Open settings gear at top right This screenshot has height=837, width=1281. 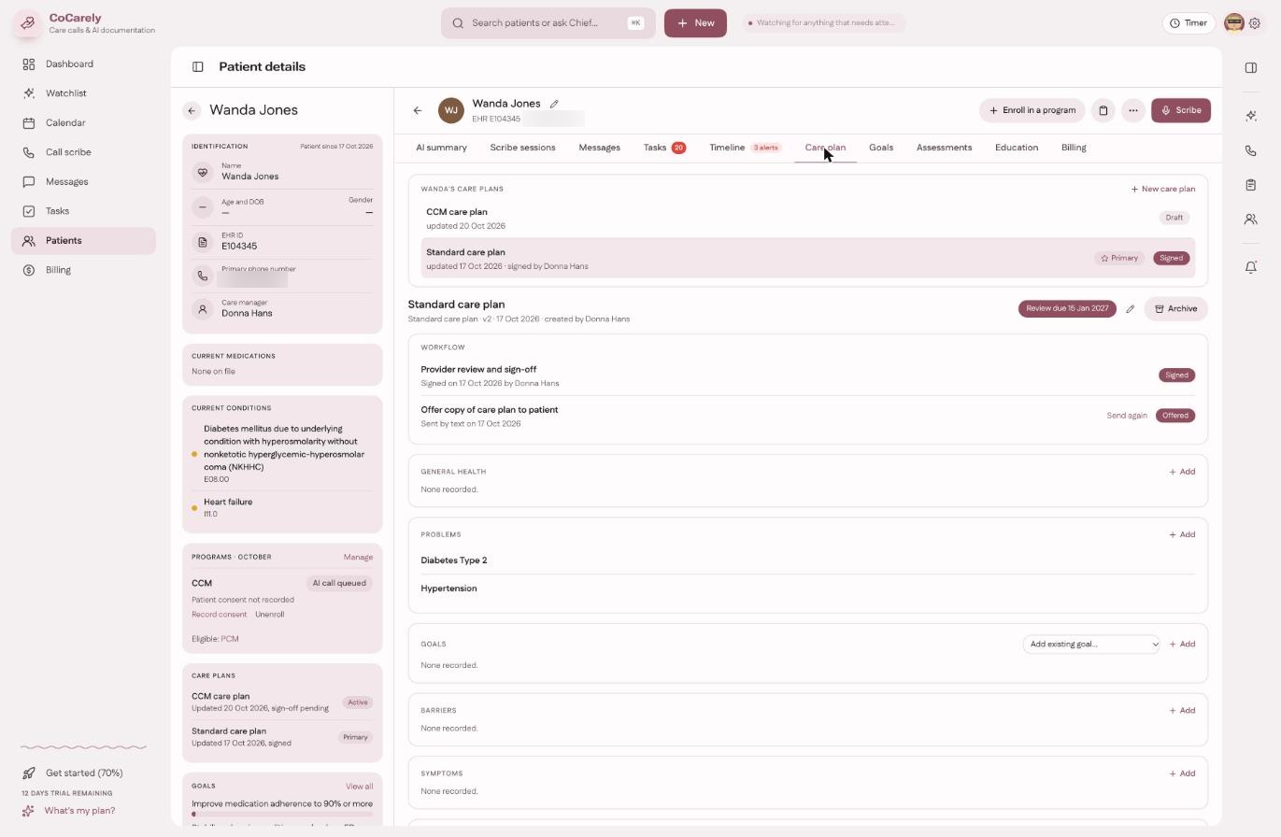(x=1255, y=23)
